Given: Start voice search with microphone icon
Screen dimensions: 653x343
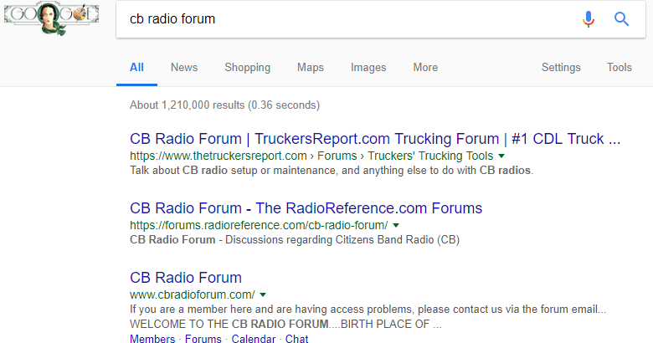Looking at the screenshot, I should tap(588, 19).
